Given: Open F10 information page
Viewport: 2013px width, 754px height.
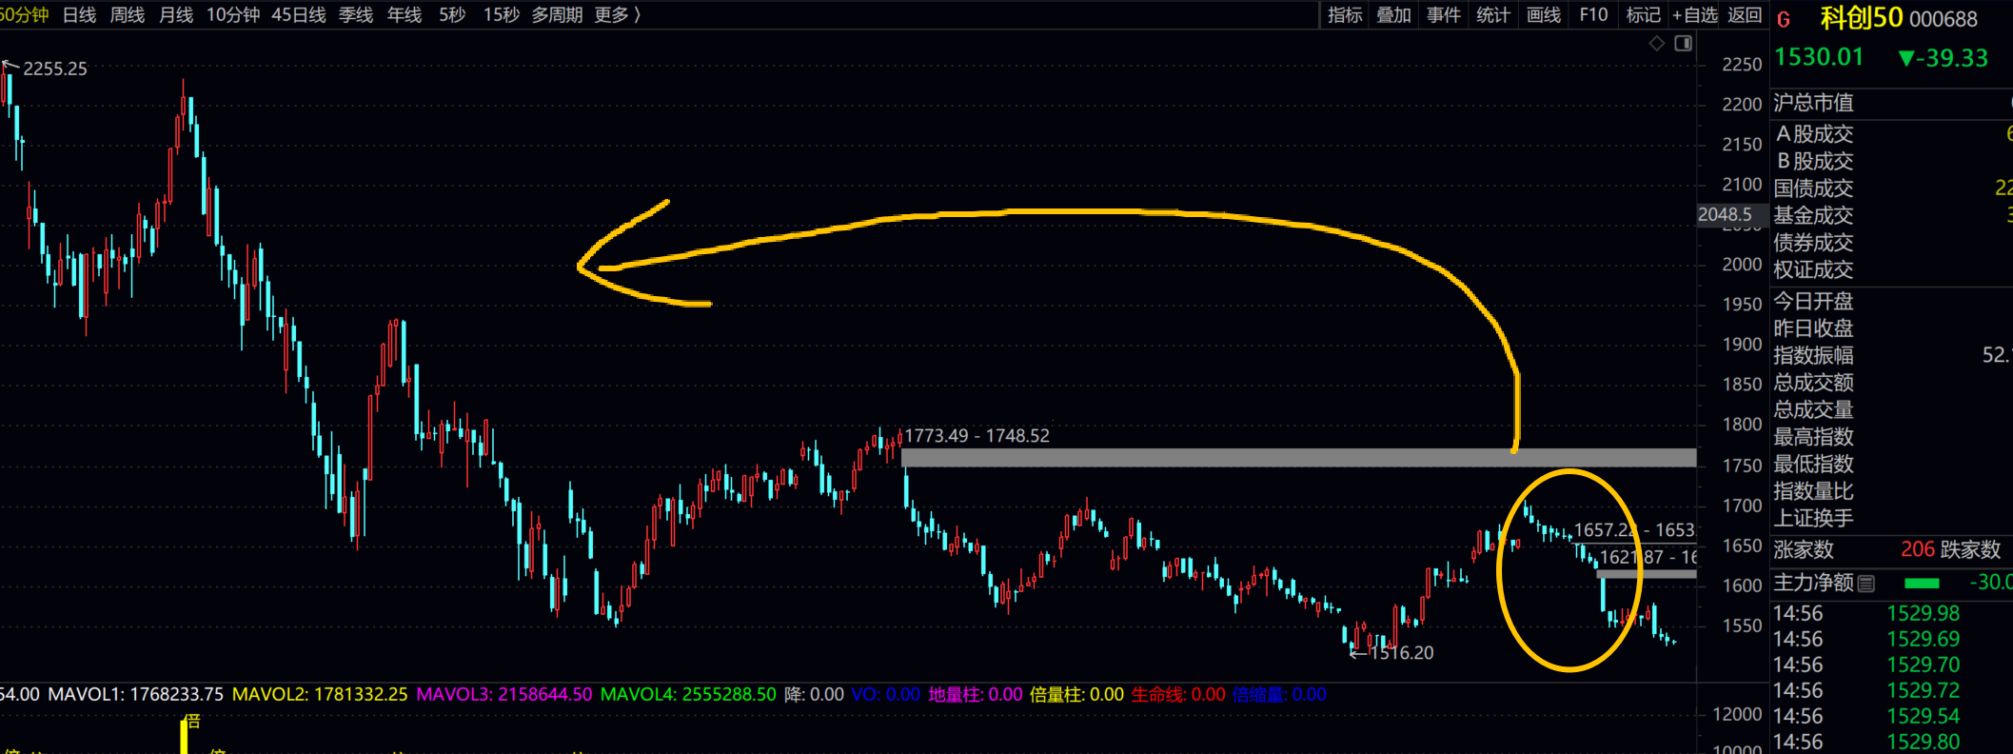Looking at the screenshot, I should pos(1593,15).
